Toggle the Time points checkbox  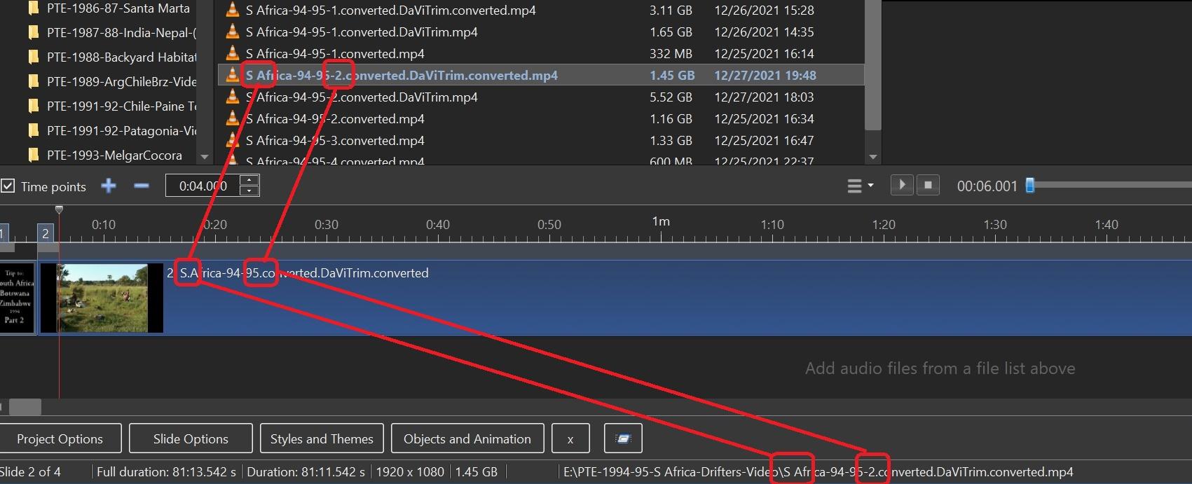pos(8,186)
